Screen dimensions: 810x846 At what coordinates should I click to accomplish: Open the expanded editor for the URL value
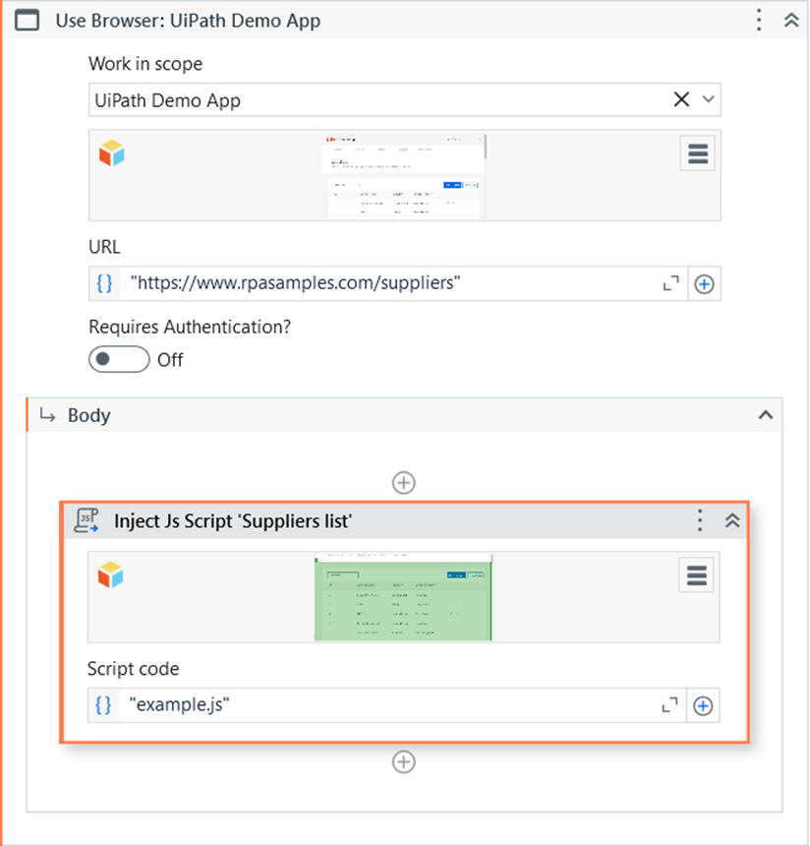pyautogui.click(x=670, y=283)
